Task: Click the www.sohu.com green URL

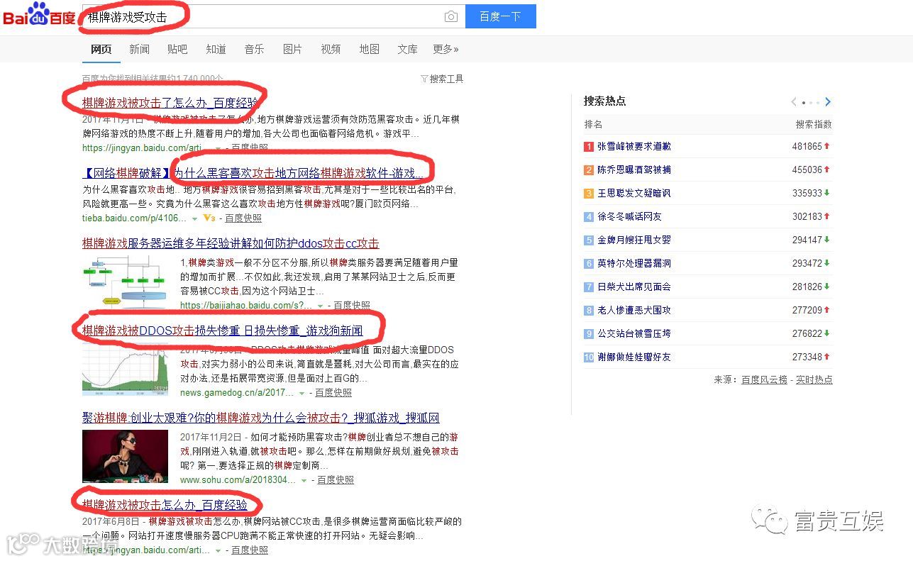Action: (238, 479)
